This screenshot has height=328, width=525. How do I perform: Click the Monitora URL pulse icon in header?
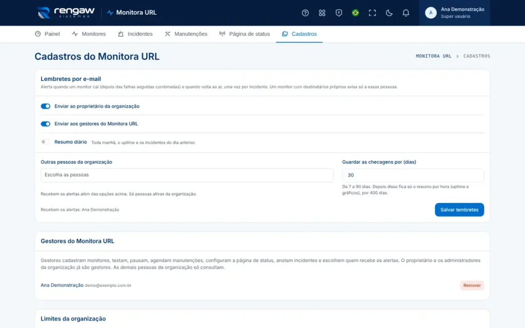[110, 13]
